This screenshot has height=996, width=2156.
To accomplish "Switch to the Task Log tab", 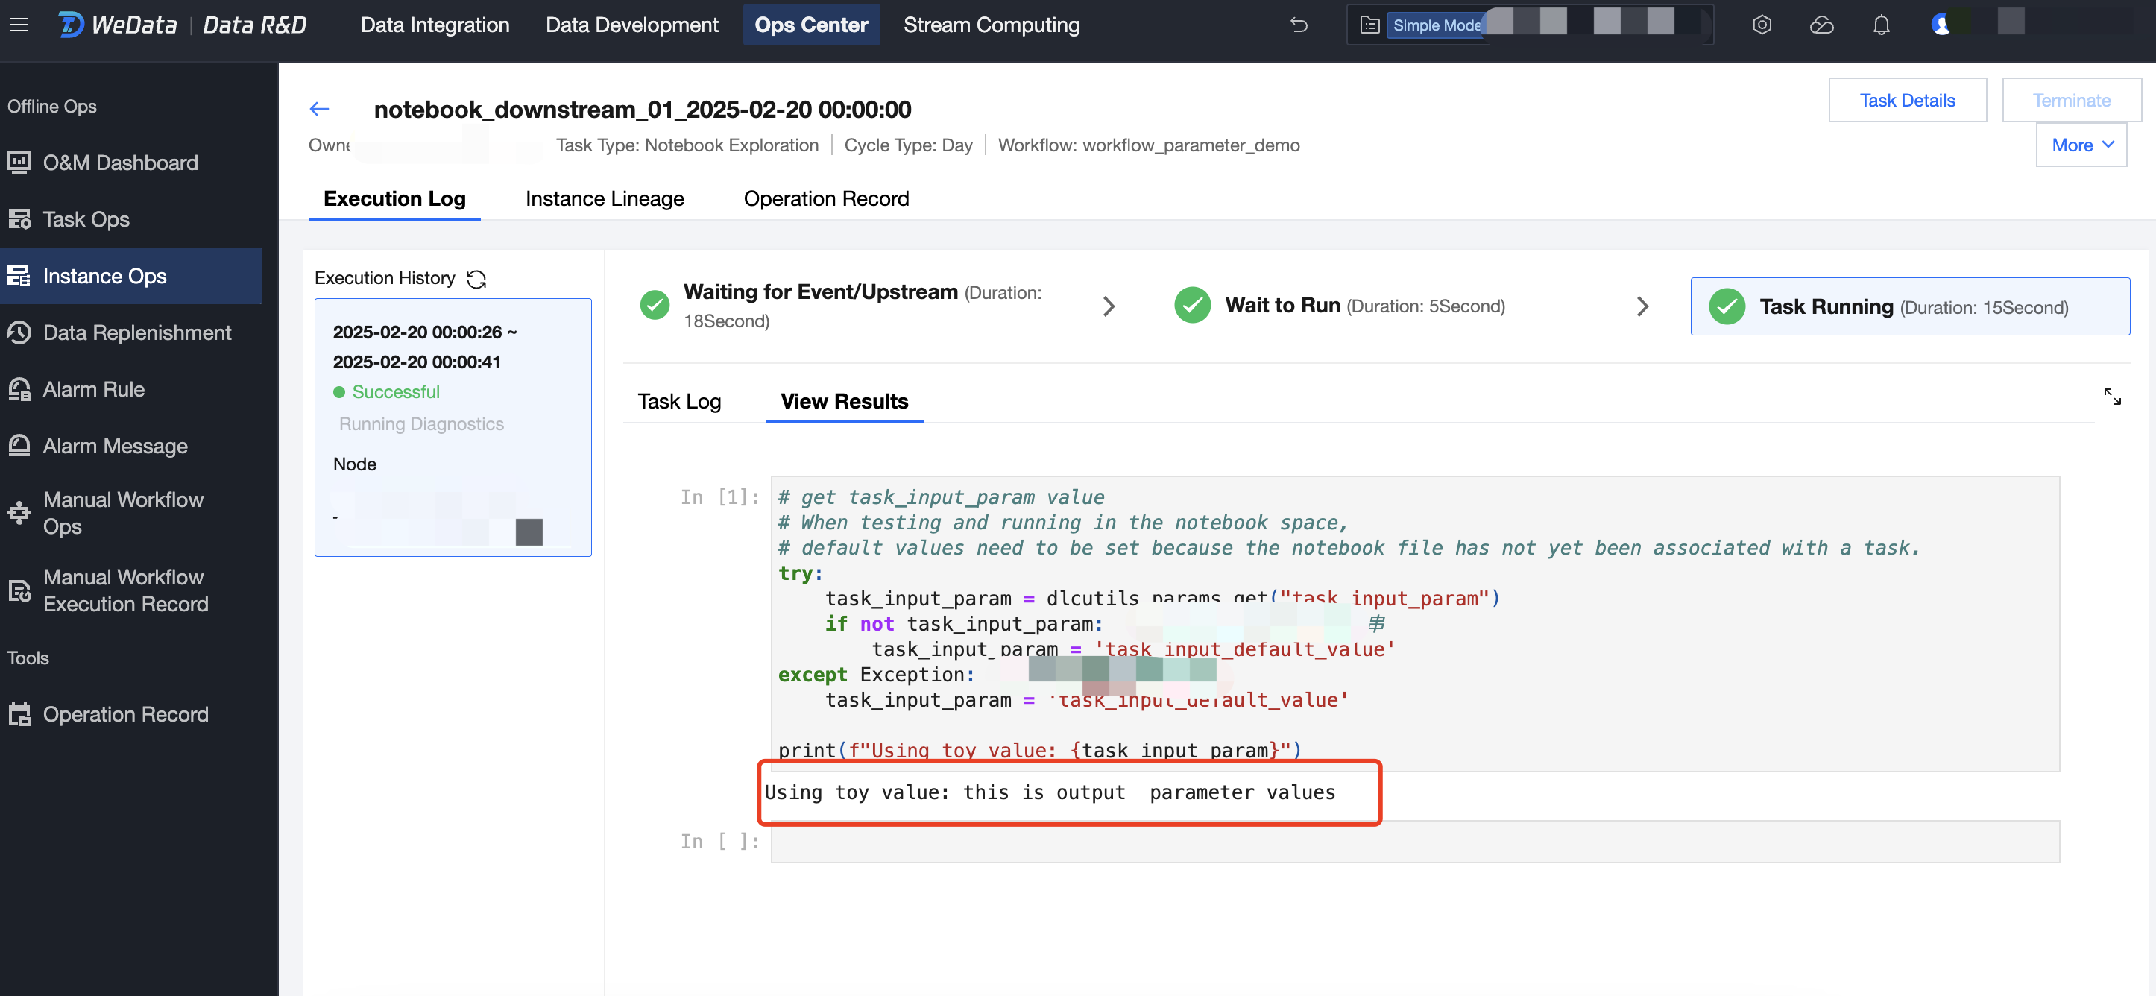I will [678, 402].
